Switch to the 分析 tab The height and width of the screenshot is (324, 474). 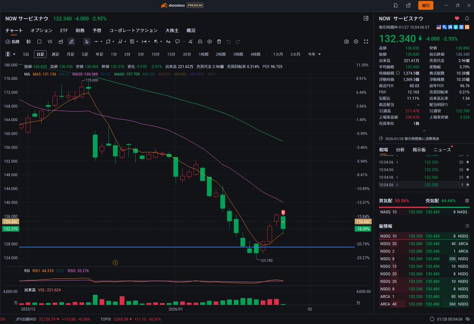400,150
